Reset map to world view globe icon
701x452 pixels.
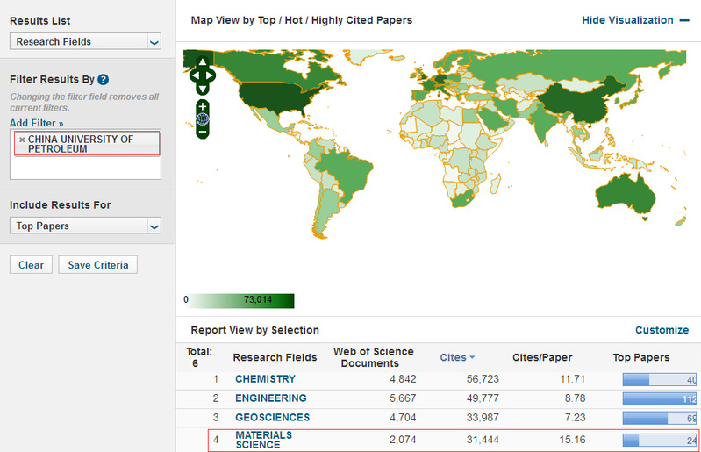(203, 118)
